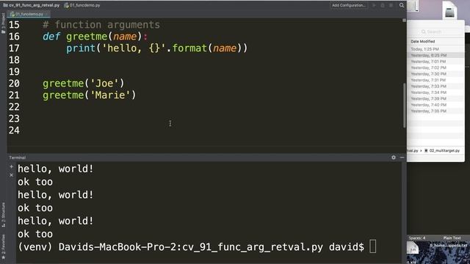Select the 'Today, 1:25 PM' row in Finder

[435, 49]
